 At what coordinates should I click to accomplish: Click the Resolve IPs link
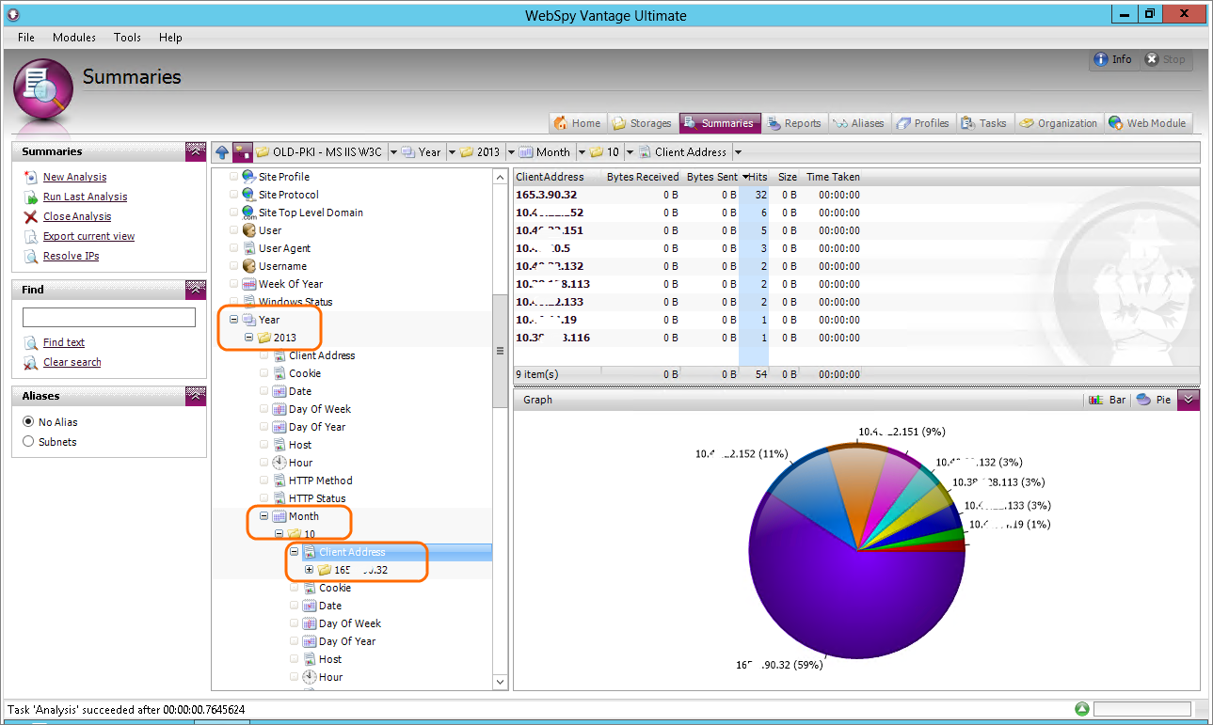(x=71, y=256)
